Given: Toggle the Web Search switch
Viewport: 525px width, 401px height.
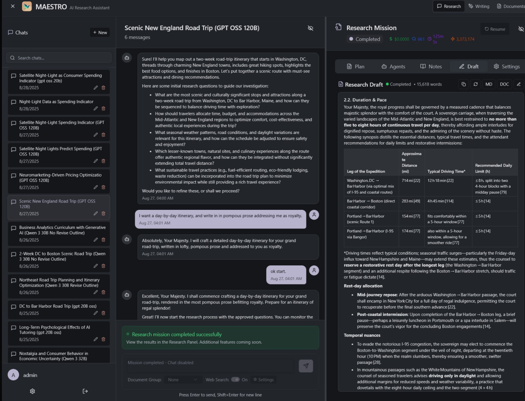Looking at the screenshot, I should click(235, 379).
